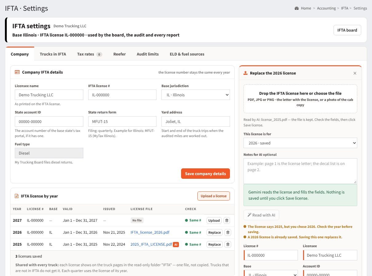Click the IFTA board button
Screen dimensions: 372x276
(x=347, y=30)
